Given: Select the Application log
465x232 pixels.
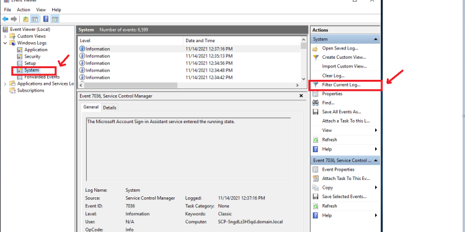Looking at the screenshot, I should [36, 49].
